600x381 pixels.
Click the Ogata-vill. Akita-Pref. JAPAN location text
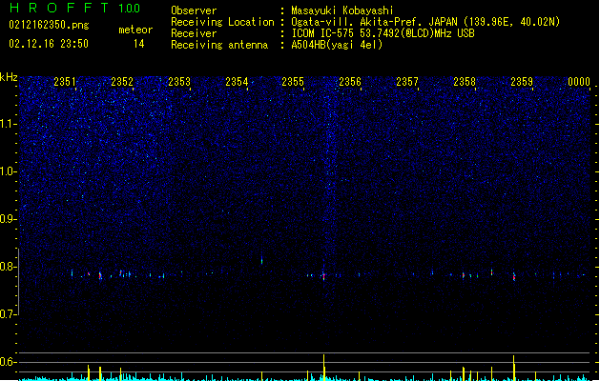[x=425, y=22]
